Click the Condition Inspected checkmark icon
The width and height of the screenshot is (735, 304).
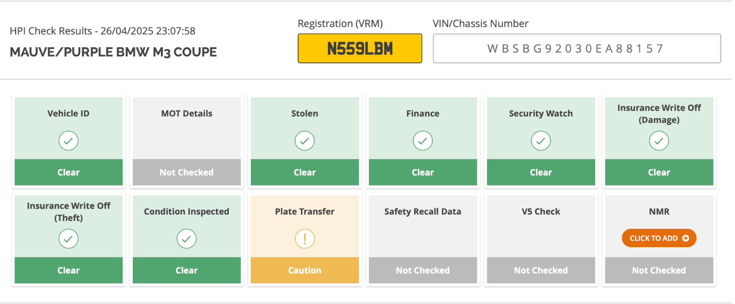pos(187,239)
